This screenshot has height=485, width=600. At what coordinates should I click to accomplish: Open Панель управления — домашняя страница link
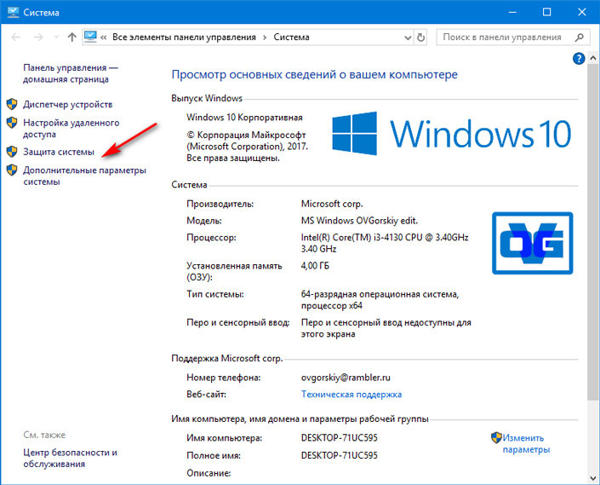71,73
